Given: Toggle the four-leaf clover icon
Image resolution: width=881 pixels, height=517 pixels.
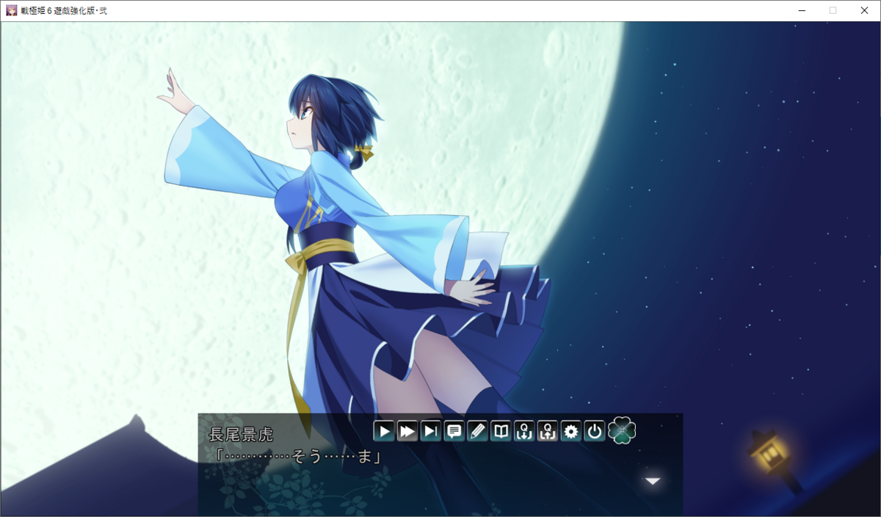Looking at the screenshot, I should [x=622, y=430].
